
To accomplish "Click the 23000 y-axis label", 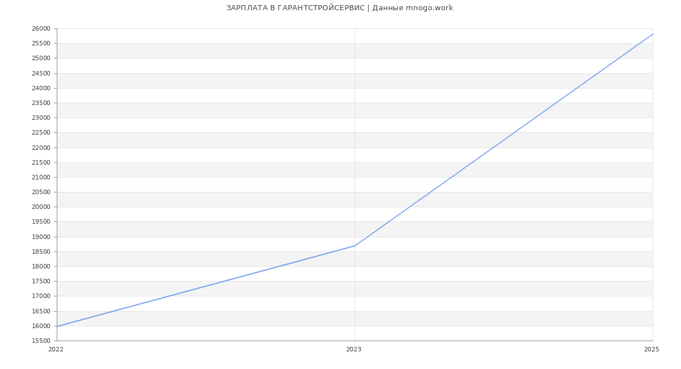I will 41,118.
